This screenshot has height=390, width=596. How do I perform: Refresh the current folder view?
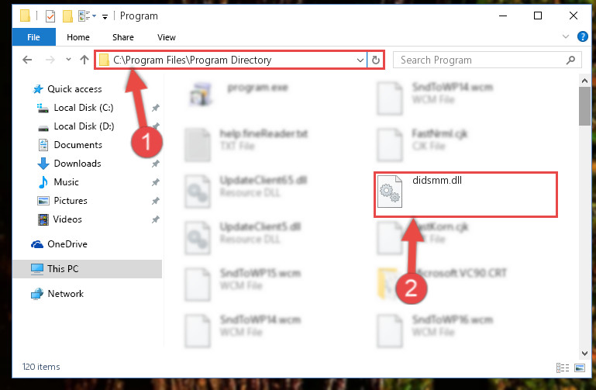[376, 60]
